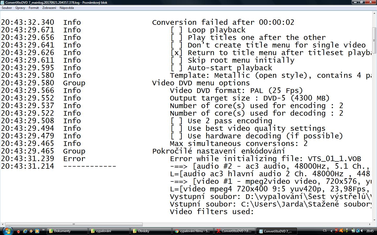Click the 'Use hardware decoding (if possible)' line
377x235 pixels.
(257, 136)
